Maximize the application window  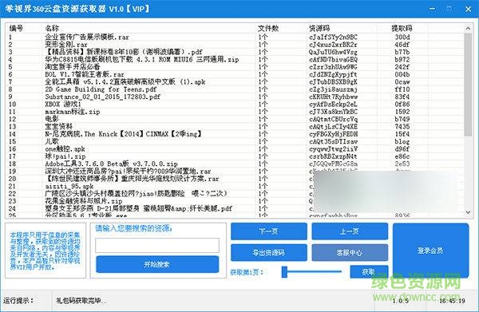[x=449, y=9]
